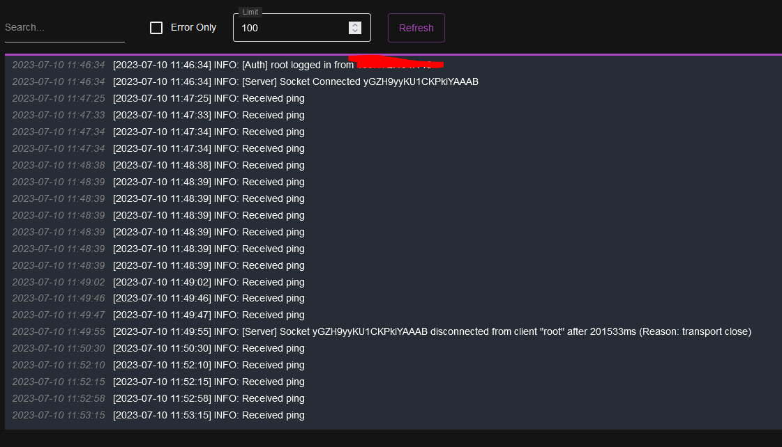
Task: Select the timestamp 2023-07-10 11:50:30 in sidebar
Action: point(59,348)
